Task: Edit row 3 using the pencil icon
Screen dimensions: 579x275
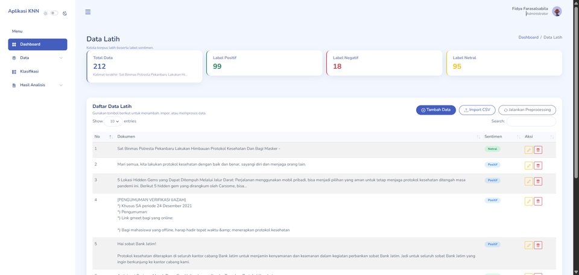Action: (x=528, y=182)
